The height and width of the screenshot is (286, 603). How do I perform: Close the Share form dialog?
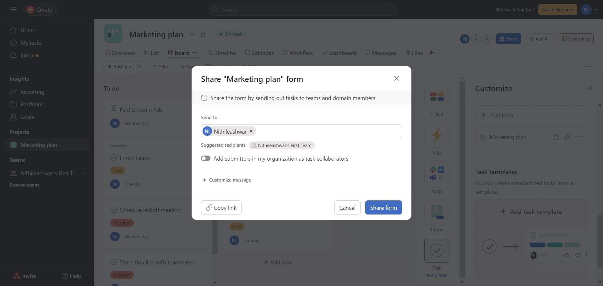click(396, 78)
